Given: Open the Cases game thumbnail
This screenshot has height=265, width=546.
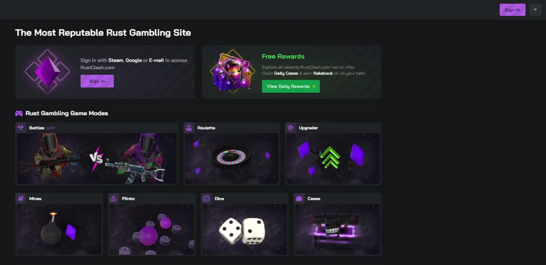Looking at the screenshot, I should click(338, 229).
